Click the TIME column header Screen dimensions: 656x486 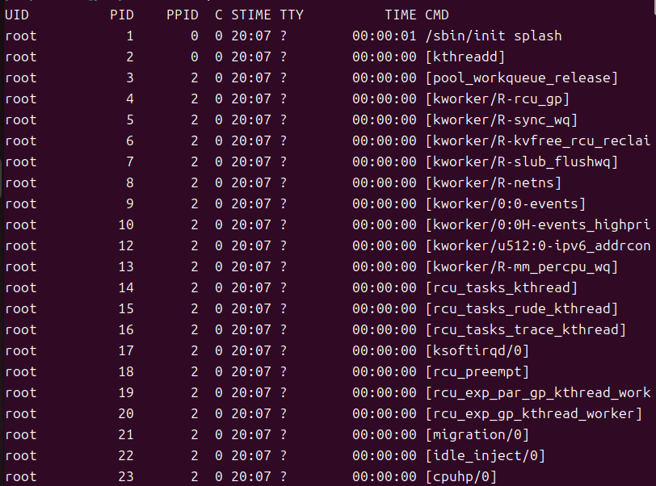[400, 15]
